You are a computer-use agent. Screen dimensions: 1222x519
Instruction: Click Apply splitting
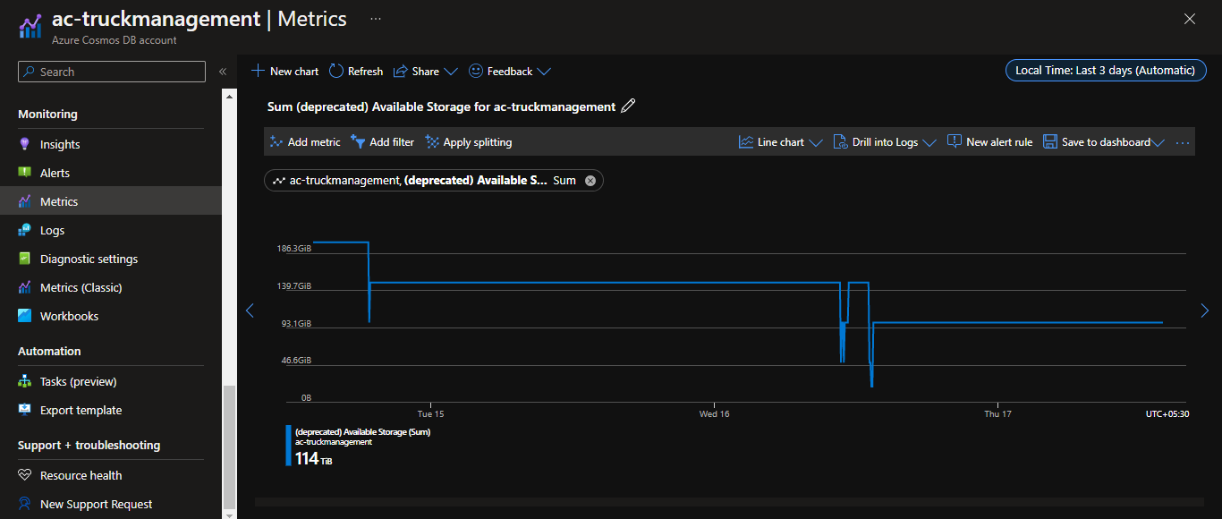click(x=469, y=142)
